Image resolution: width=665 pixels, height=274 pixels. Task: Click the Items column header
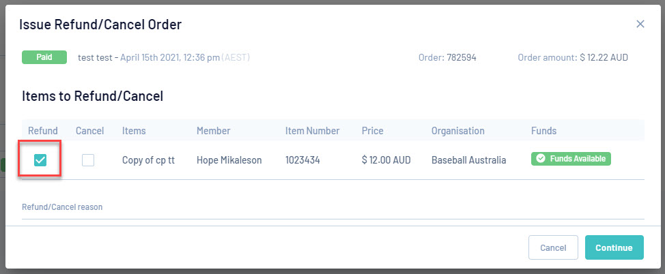click(x=134, y=131)
